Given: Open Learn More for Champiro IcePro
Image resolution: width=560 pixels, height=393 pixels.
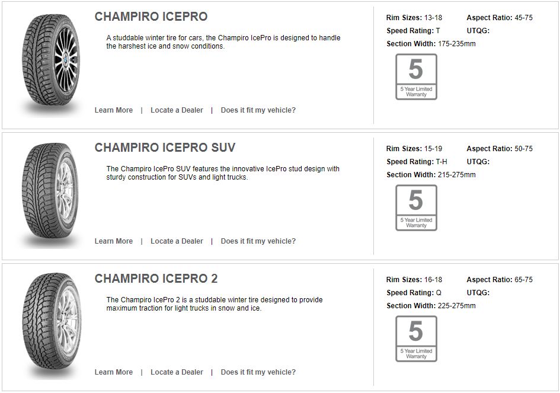Looking at the screenshot, I should point(114,110).
